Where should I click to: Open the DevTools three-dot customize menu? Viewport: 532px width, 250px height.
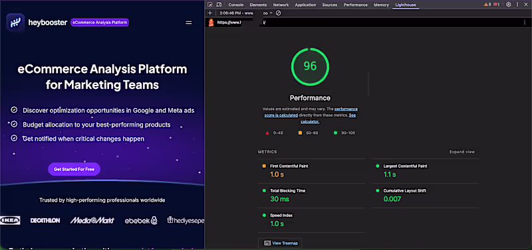518,5
